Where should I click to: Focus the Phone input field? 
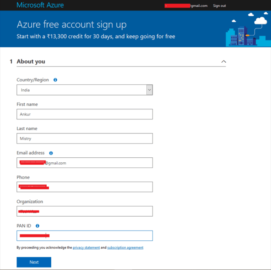[85, 187]
